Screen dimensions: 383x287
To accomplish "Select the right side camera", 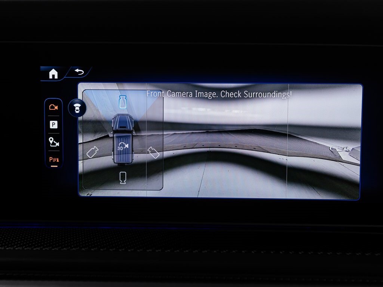I will [154, 152].
